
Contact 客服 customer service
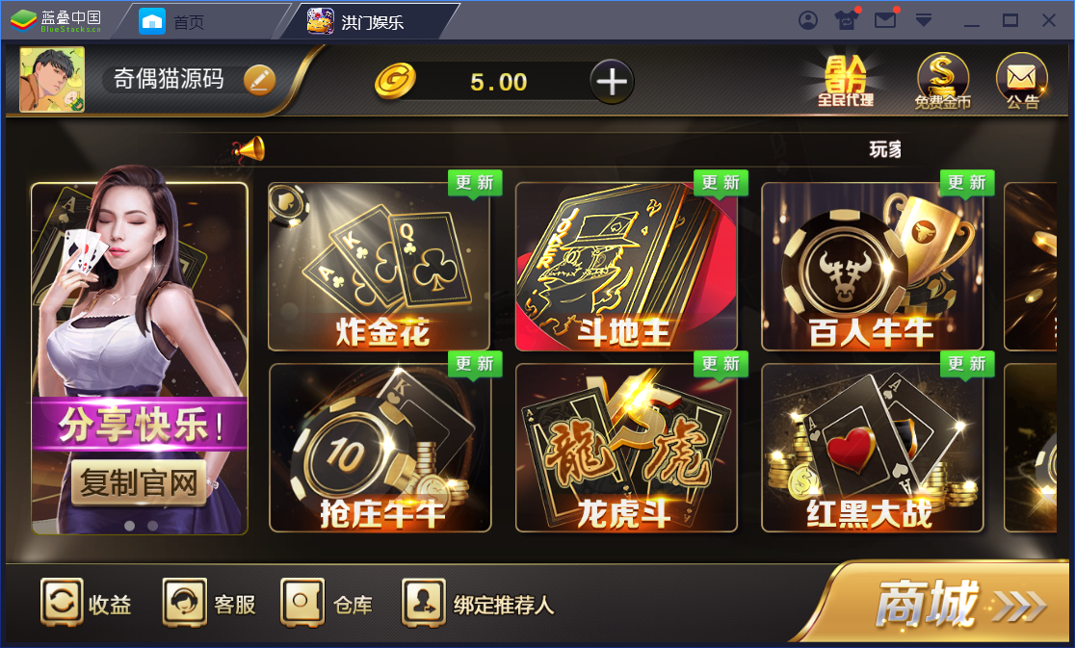(209, 603)
